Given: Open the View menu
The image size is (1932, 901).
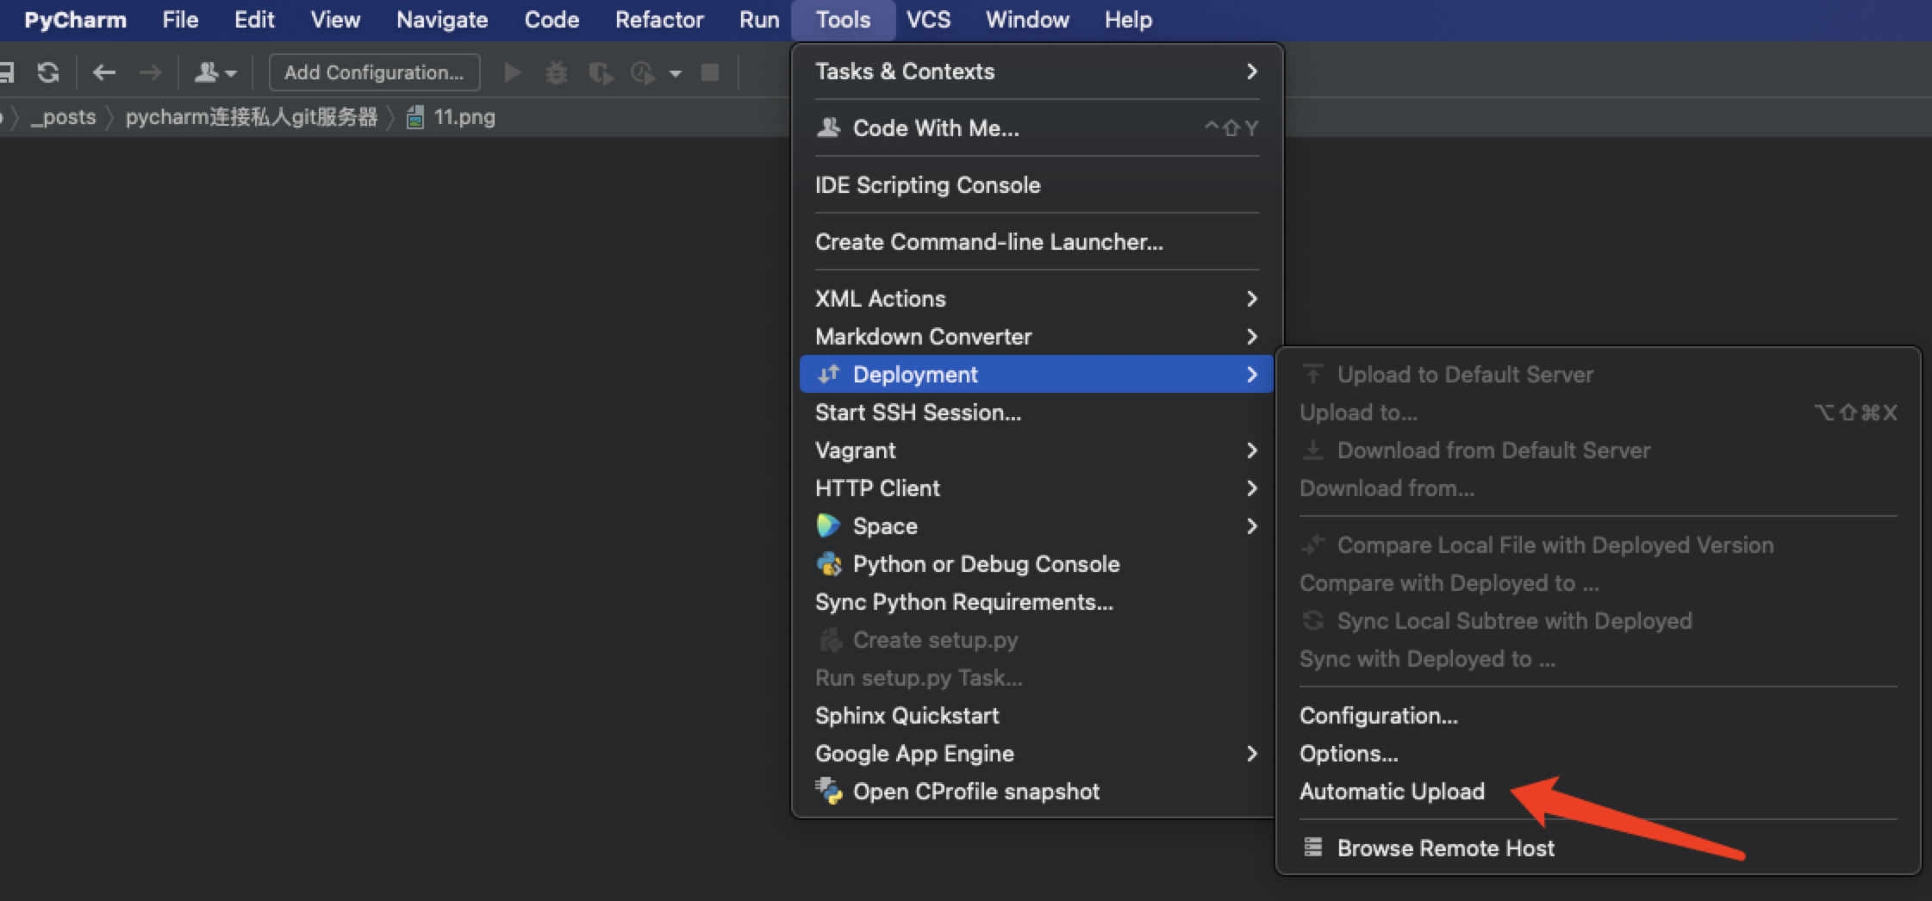Looking at the screenshot, I should 335,20.
